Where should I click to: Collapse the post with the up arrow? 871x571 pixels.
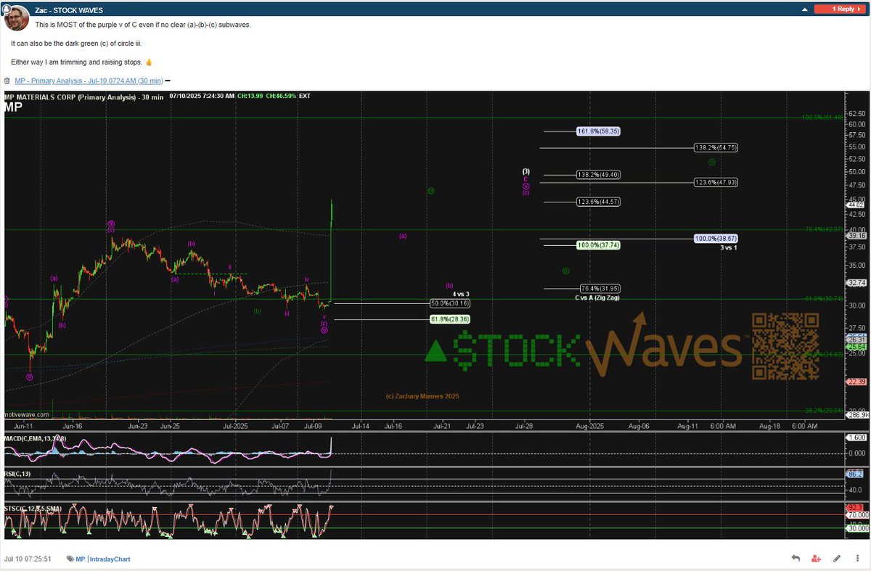pos(805,9)
